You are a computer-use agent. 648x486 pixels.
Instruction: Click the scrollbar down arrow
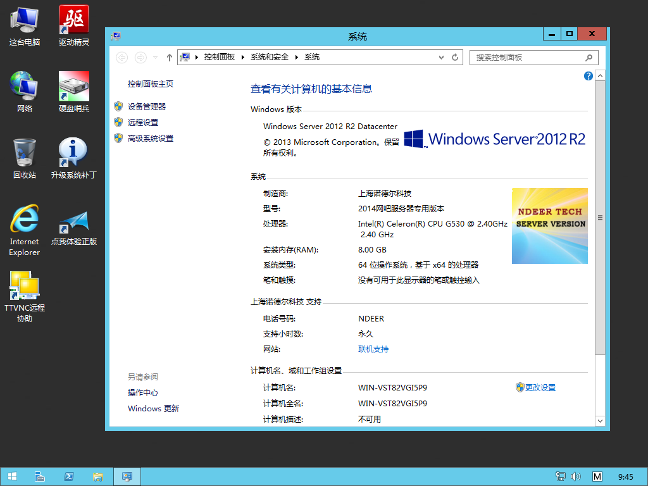click(x=600, y=420)
